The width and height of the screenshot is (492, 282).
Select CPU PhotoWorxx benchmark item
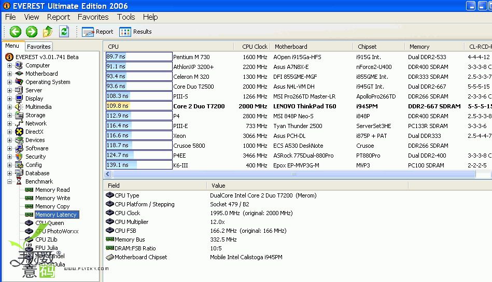57,231
